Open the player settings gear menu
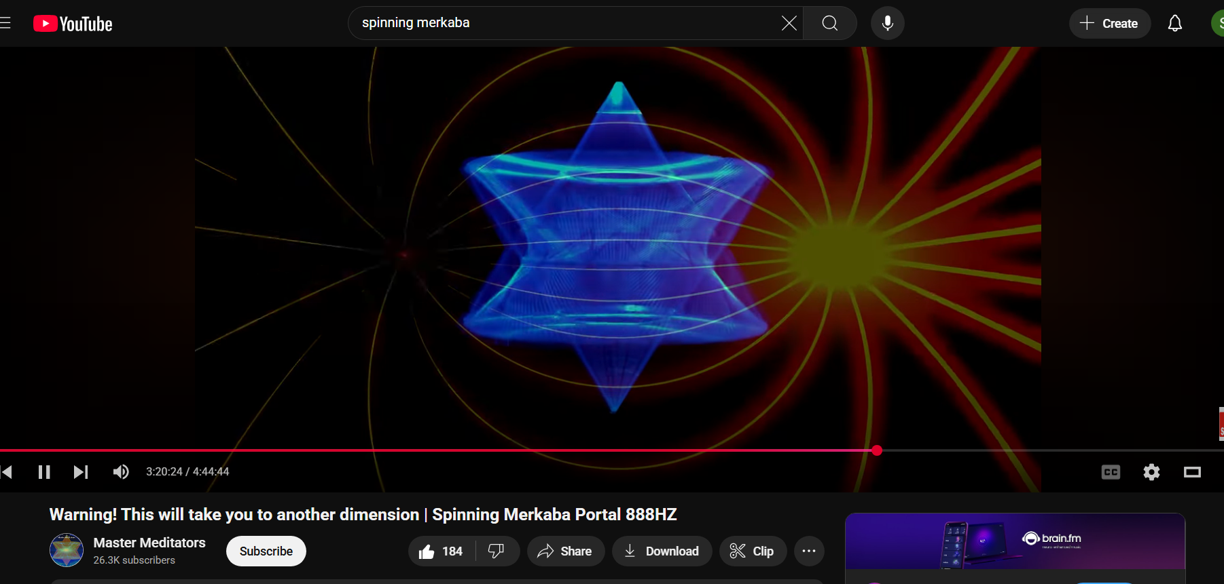 pos(1151,472)
